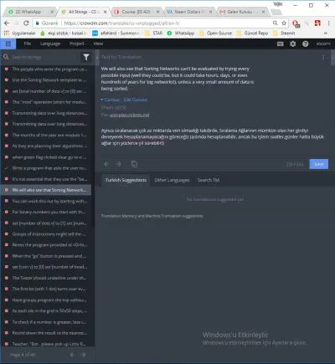Open the Uygulamalar apps bookmark

tap(19, 33)
